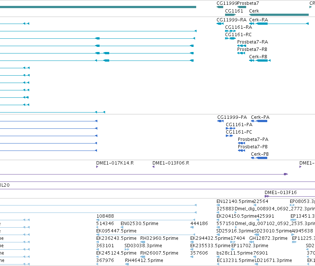Select the 444186 feature label
The image size is (315, 266).
(x=199, y=224)
